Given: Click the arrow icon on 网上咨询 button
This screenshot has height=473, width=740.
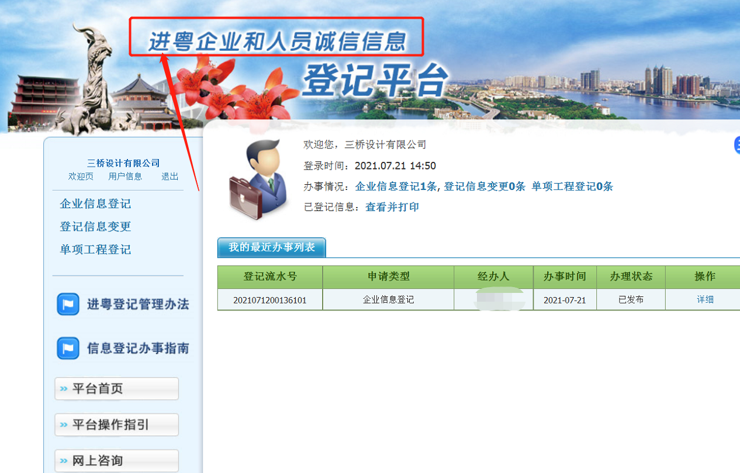Looking at the screenshot, I should click(x=64, y=461).
